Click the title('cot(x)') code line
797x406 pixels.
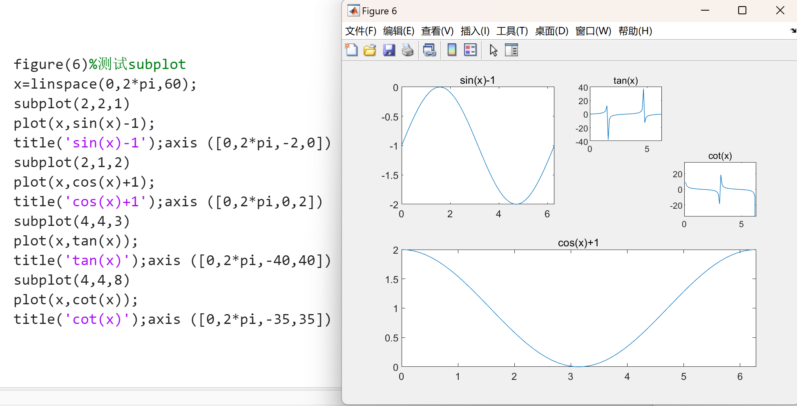click(172, 319)
